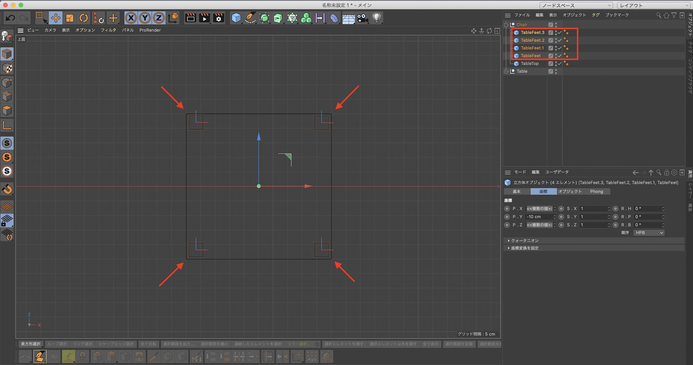This screenshot has width=693, height=365.
Task: Click the P.Y position input field
Action: click(x=539, y=217)
